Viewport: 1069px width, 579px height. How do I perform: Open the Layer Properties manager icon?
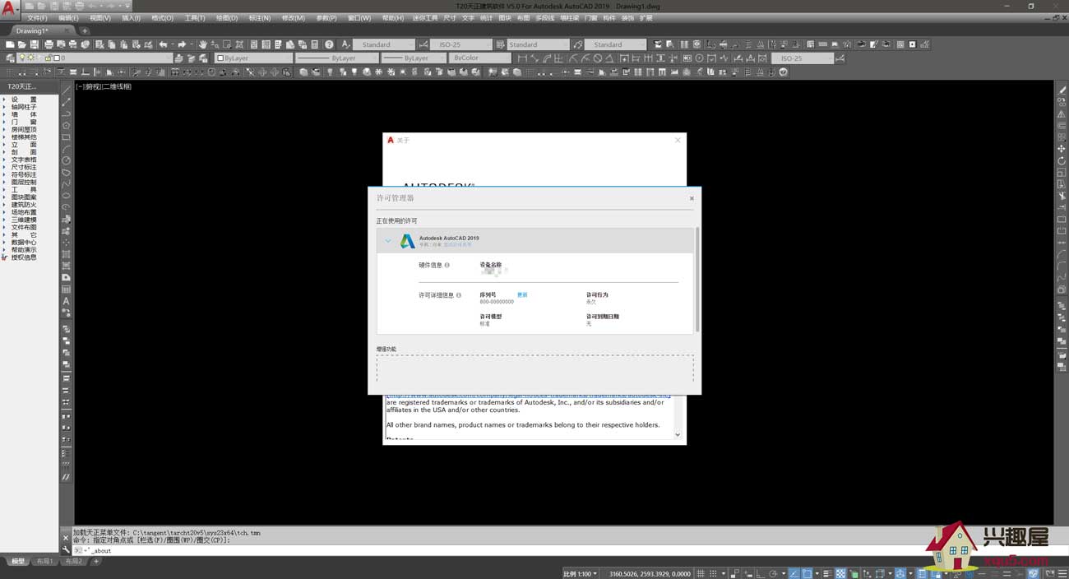coord(10,58)
